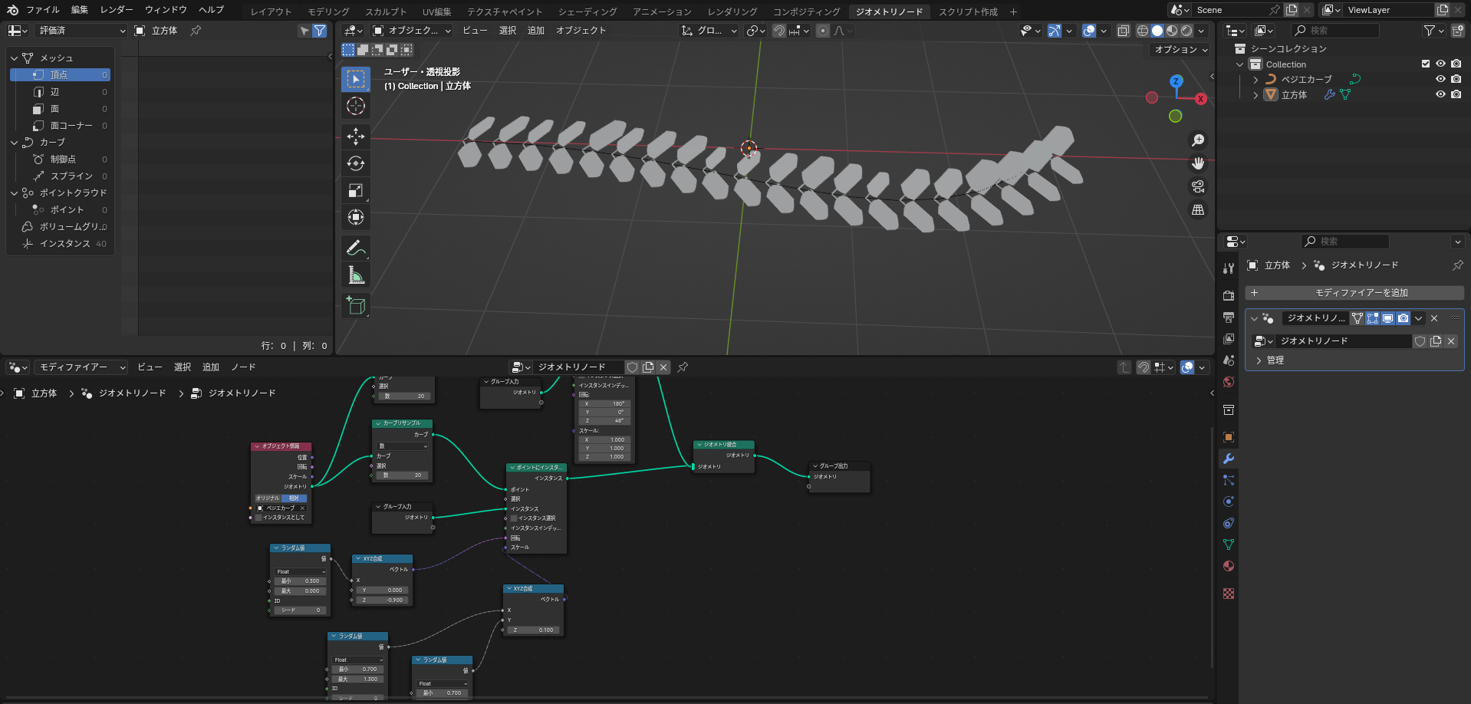Select the Move tool
Screen dimensions: 1471x704
click(x=356, y=137)
